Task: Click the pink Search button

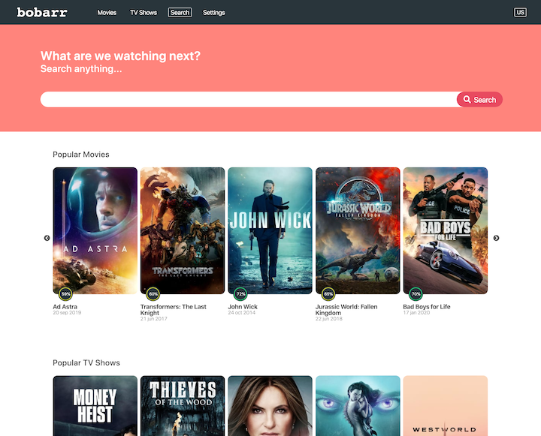Action: click(479, 99)
